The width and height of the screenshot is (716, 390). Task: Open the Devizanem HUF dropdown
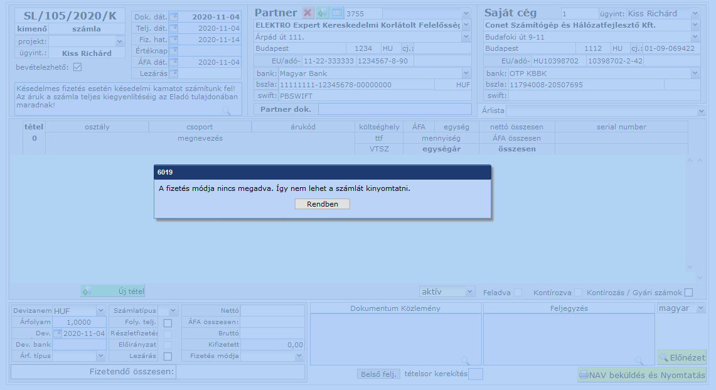click(100, 311)
